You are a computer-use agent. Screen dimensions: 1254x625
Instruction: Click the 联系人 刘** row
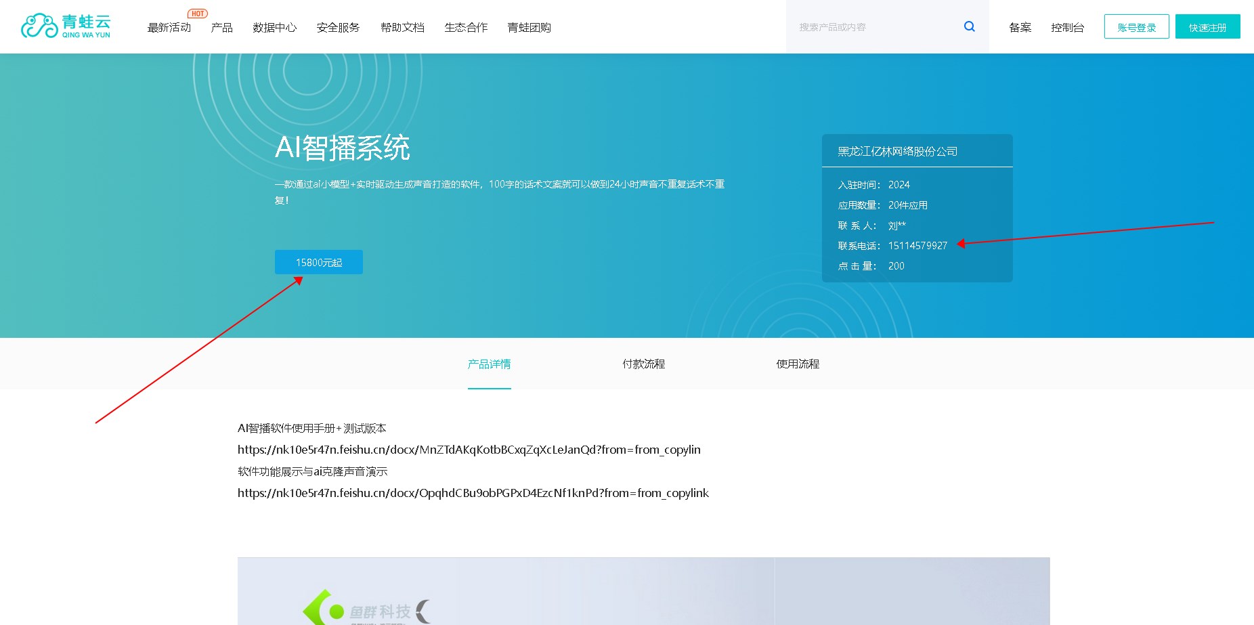(871, 225)
